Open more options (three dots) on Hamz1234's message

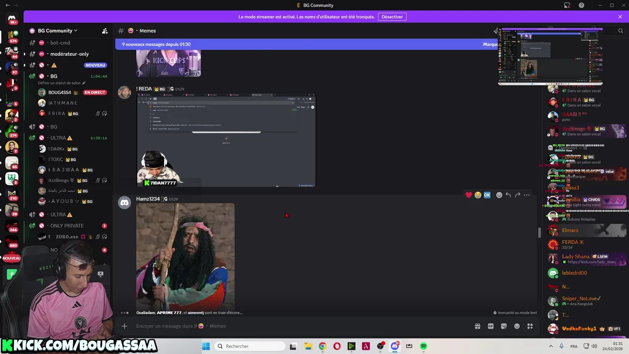pyautogui.click(x=527, y=195)
